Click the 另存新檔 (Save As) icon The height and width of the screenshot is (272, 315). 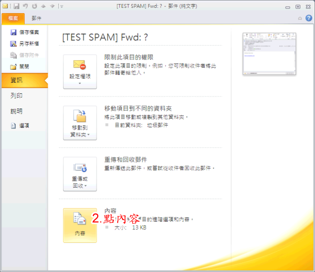point(13,43)
